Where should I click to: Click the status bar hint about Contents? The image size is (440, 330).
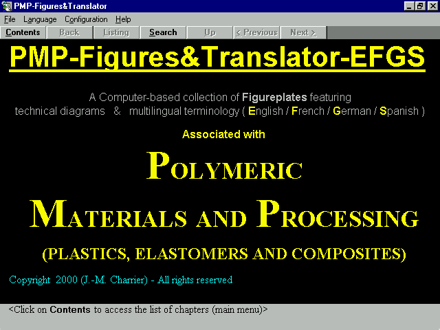tap(137, 309)
